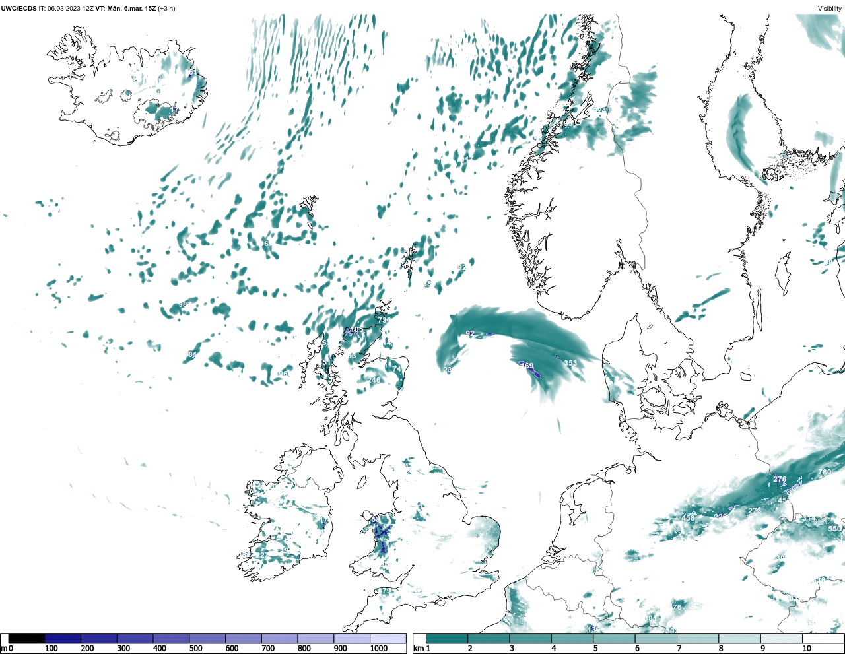Select the 700–800 m legend swatch

279,639
